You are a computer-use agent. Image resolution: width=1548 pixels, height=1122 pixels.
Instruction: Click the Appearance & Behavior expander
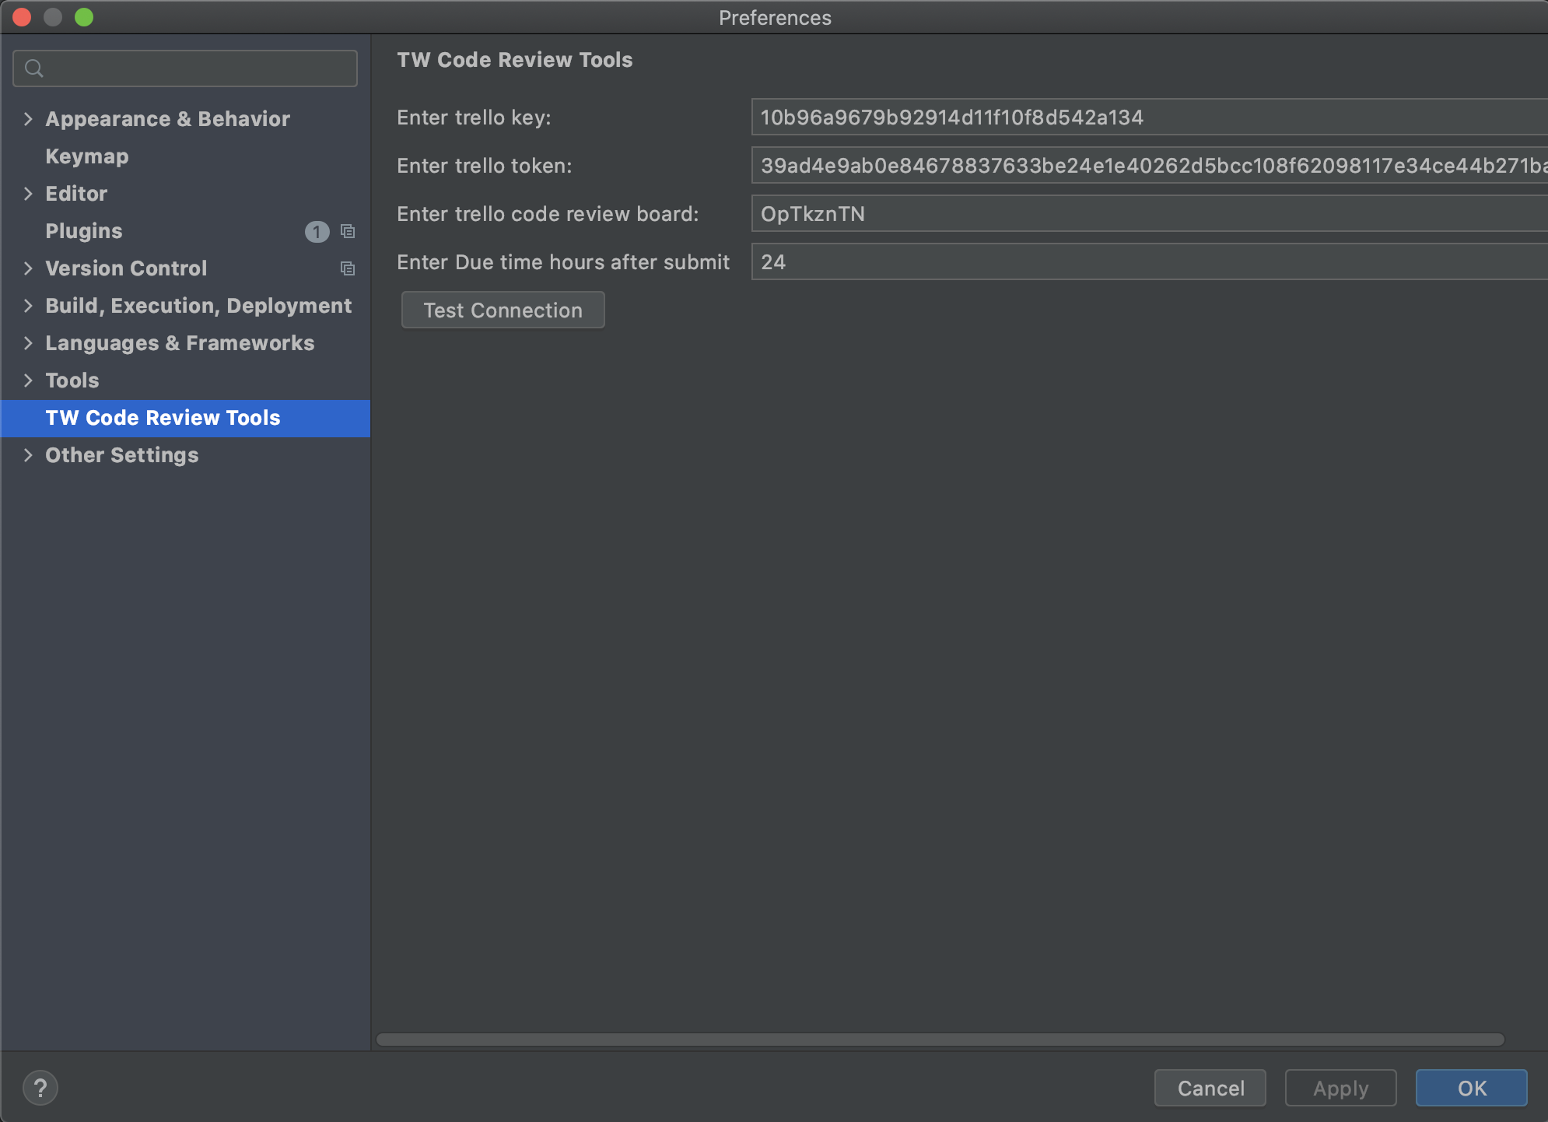[x=26, y=117]
